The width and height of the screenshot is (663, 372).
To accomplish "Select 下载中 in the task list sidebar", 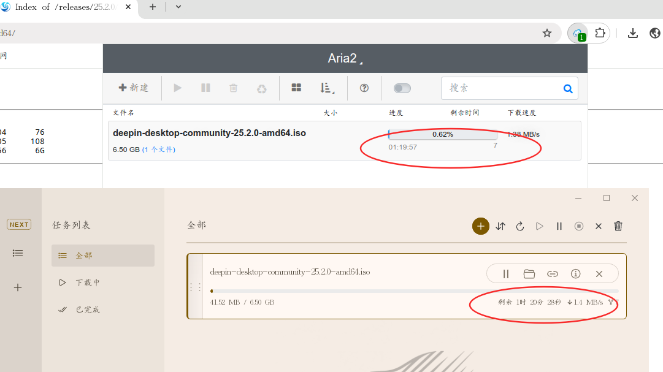I will tap(103, 283).
